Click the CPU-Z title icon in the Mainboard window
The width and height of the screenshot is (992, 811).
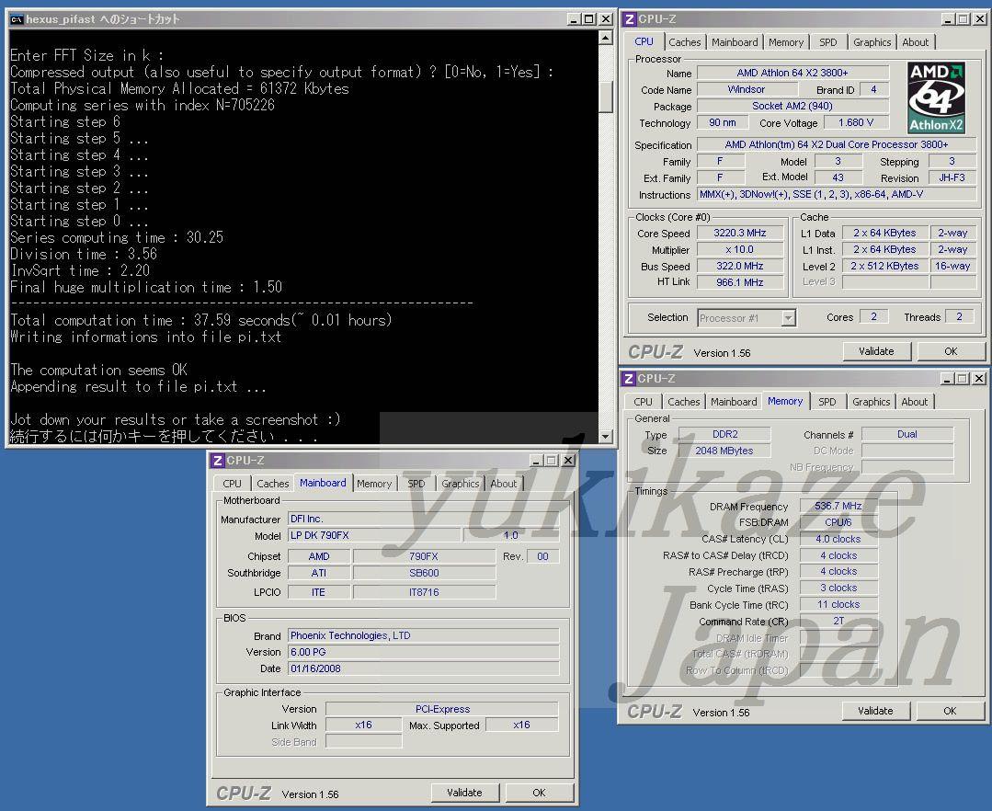[218, 461]
